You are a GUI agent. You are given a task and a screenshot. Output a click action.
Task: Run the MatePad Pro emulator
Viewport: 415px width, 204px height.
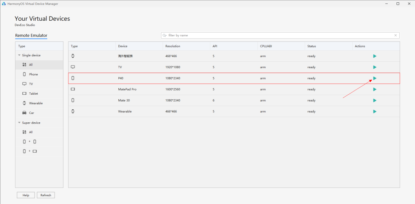point(375,89)
